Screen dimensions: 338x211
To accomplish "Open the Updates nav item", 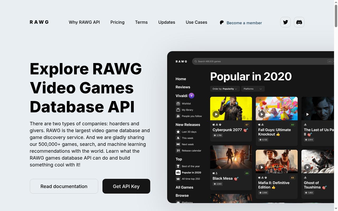I will click(x=167, y=22).
